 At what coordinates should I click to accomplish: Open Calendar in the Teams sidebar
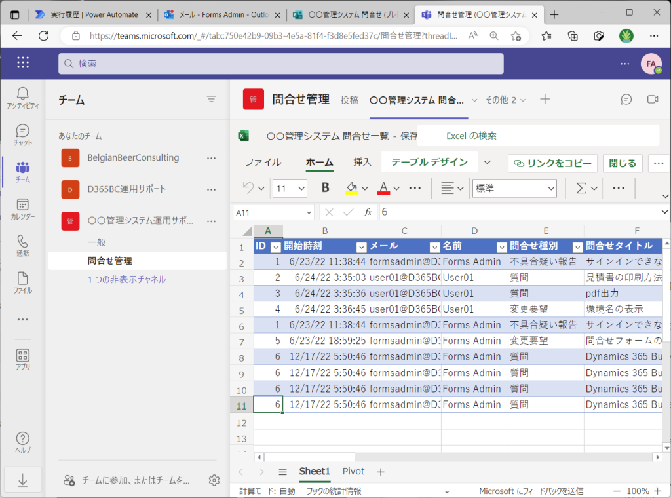pyautogui.click(x=23, y=209)
